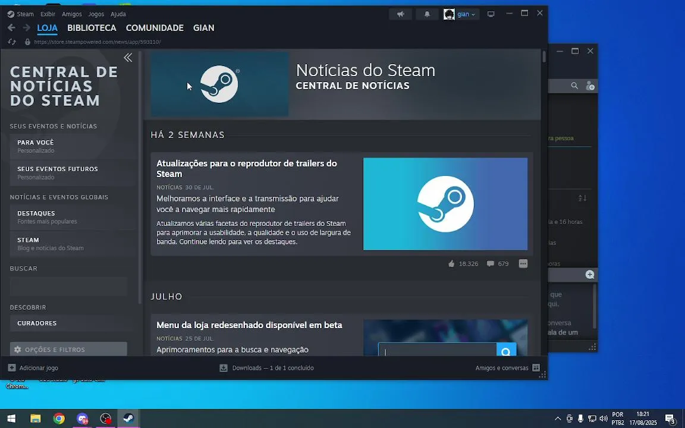This screenshot has width=685, height=428.
Task: Go forward with the right arrow
Action: click(x=26, y=27)
